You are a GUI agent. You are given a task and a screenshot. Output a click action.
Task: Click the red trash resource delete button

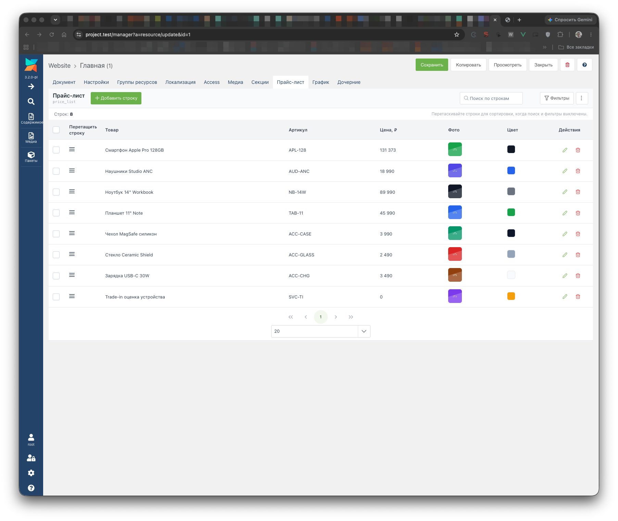(567, 65)
